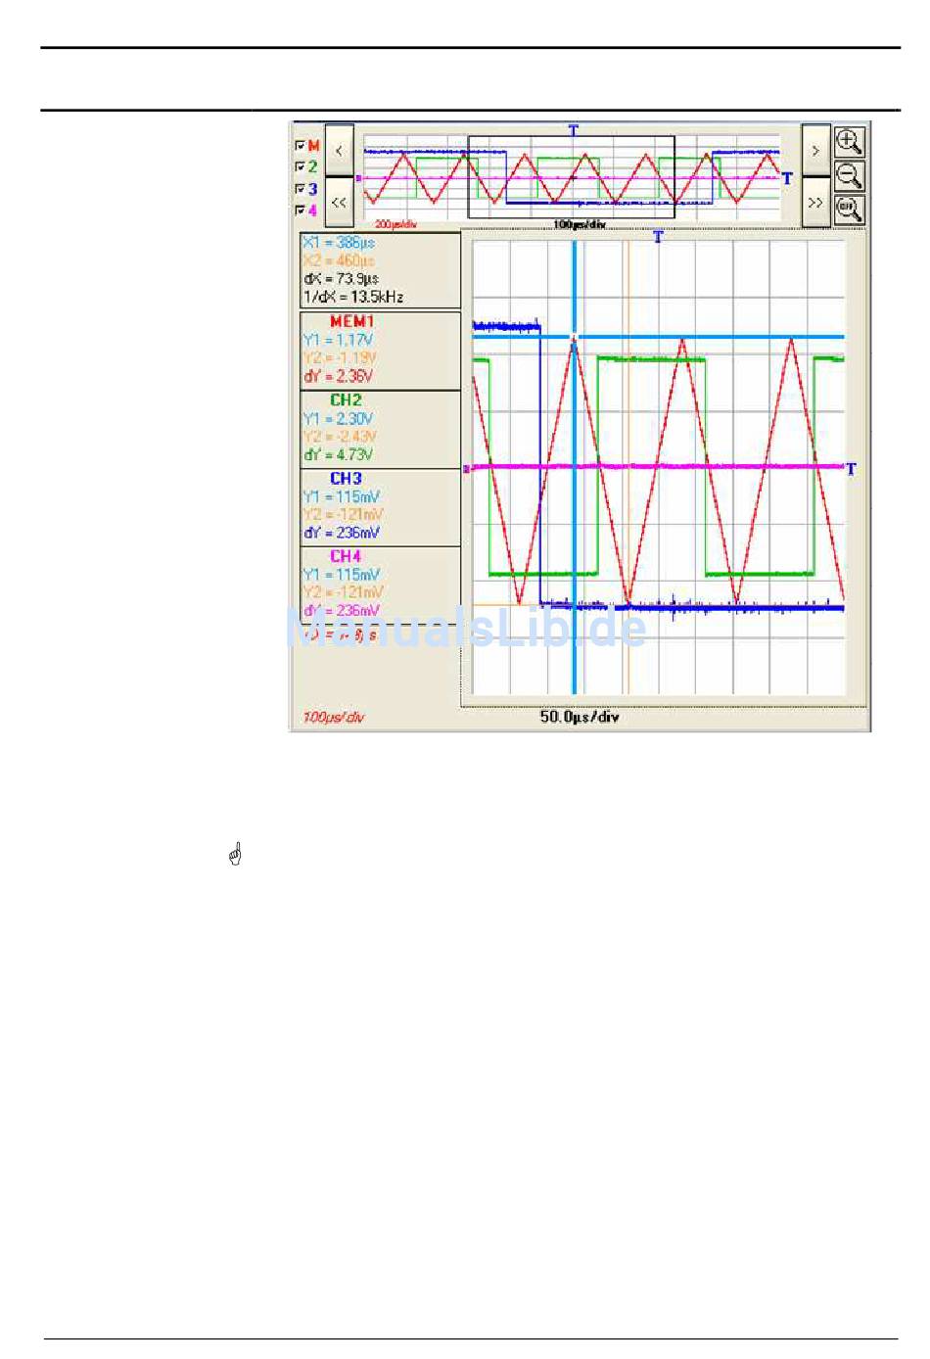The image size is (930, 1359).
Task: Click the 'Y2 = -2.43V' CH2 value
Action: click(340, 437)
